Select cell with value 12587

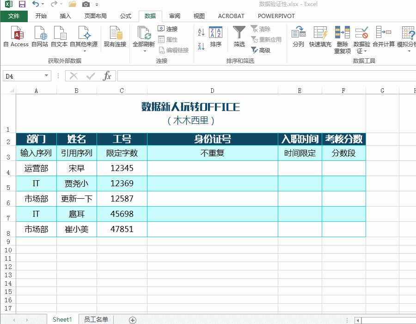[x=122, y=198]
